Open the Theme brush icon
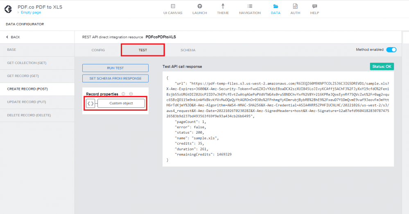409x214 pixels. click(223, 6)
